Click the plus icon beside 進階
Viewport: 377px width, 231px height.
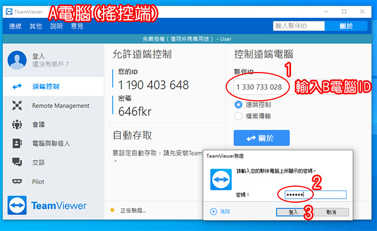coord(213,212)
